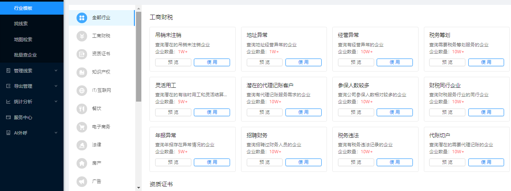Select the 全部行业 grid icon
511x191 pixels.
[82, 17]
